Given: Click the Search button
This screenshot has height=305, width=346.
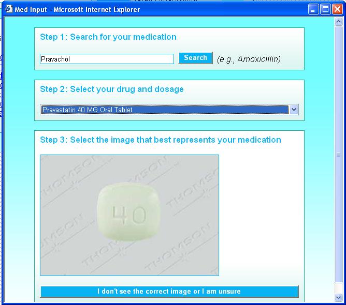Looking at the screenshot, I should click(x=195, y=58).
